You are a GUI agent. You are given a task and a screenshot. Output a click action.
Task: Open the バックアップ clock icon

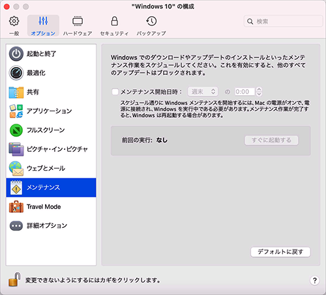[x=151, y=21]
